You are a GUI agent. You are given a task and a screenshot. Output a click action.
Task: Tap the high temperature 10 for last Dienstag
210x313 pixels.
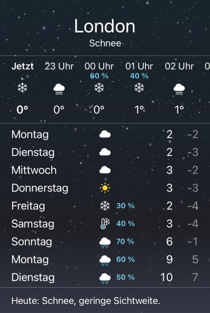[x=166, y=278]
